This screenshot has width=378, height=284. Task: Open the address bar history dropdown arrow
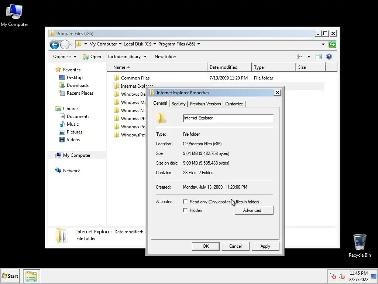tap(323, 44)
